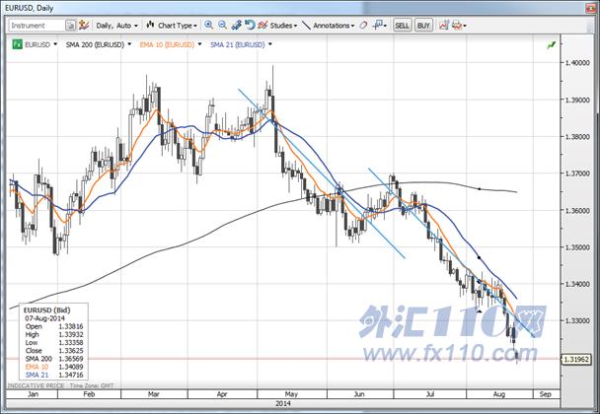Click the Low value 1.33358 in data box
This screenshot has width=600, height=414.
pos(70,342)
